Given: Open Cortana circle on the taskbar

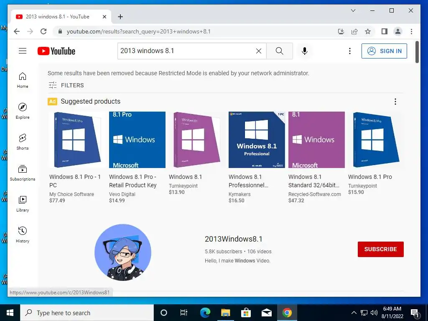Looking at the screenshot, I should pyautogui.click(x=163, y=313).
